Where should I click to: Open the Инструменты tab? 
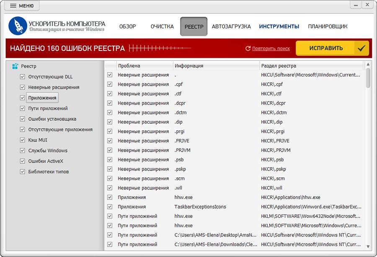coord(279,26)
